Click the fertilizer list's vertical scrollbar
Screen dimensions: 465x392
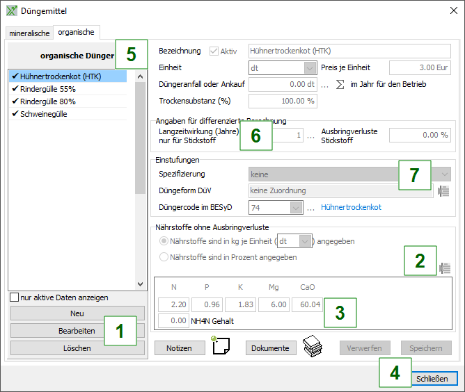tap(139, 181)
